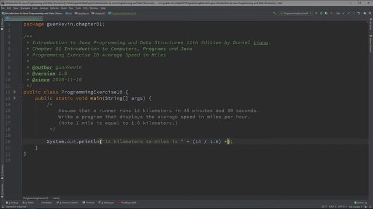Click the src breadcrumb in navigation bar
This screenshot has width=373, height=209.
pos(69,13)
